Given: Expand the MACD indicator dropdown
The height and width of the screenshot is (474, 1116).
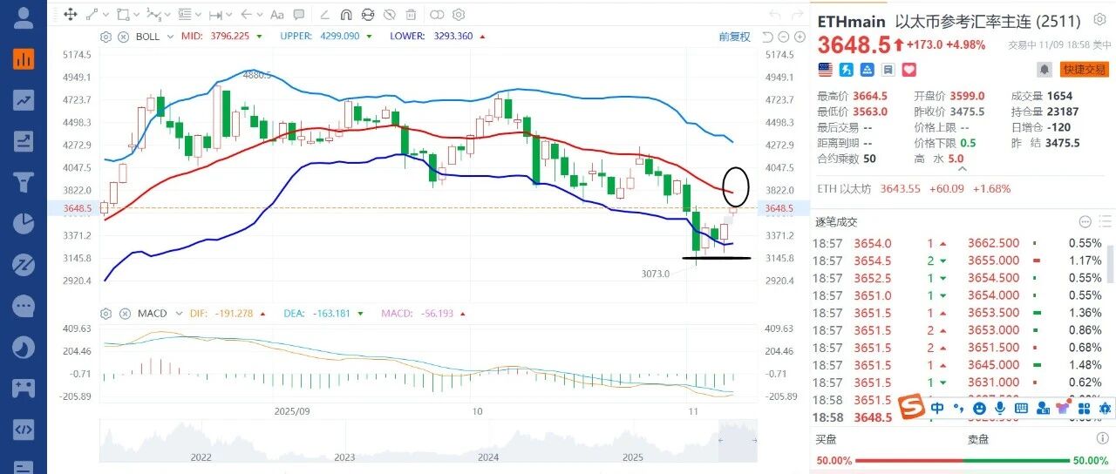Looking at the screenshot, I should coord(180,314).
